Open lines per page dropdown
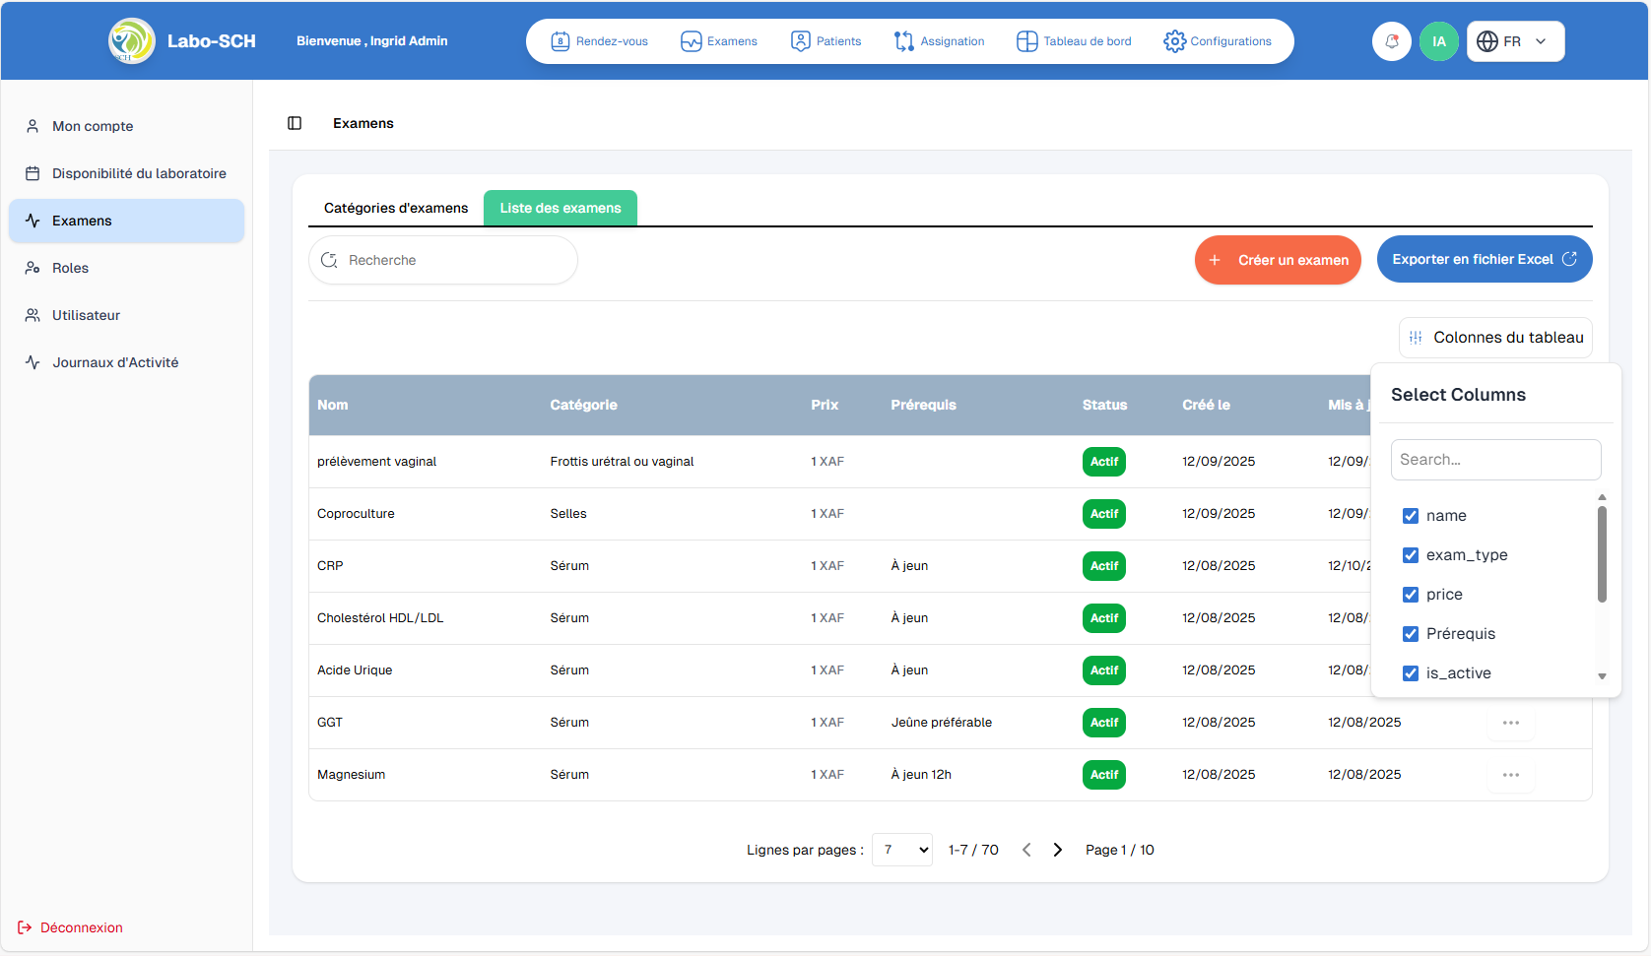This screenshot has height=956, width=1651. (902, 850)
